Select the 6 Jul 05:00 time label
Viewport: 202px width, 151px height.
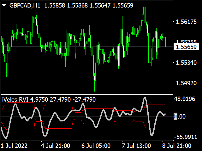(96, 146)
